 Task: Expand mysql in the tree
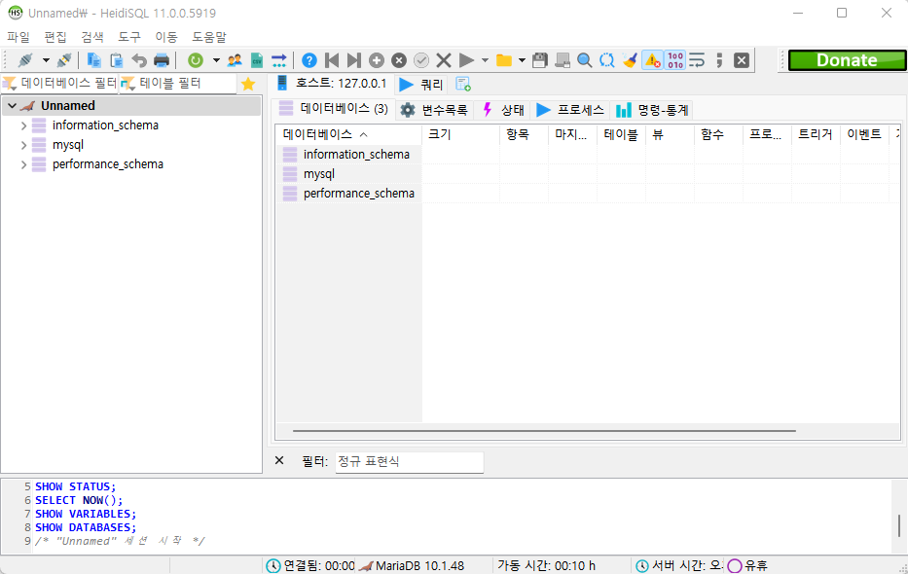pyautogui.click(x=23, y=145)
